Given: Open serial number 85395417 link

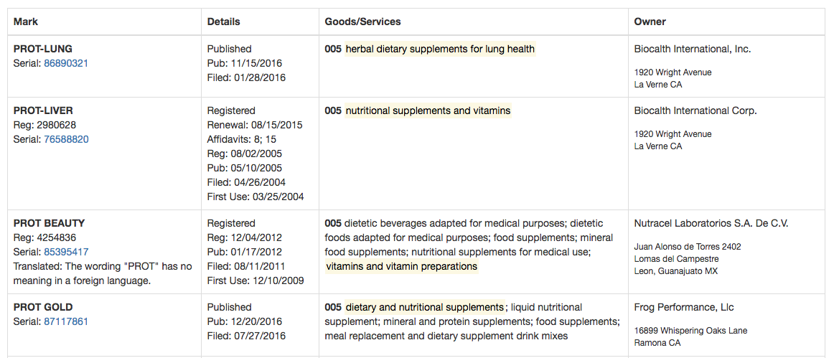Looking at the screenshot, I should click(x=66, y=252).
